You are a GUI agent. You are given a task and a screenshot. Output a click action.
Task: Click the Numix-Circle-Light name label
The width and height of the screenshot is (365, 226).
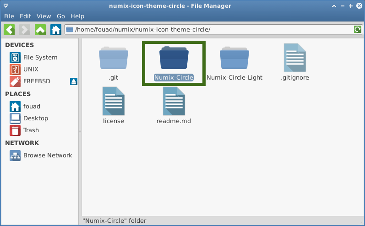pyautogui.click(x=234, y=78)
